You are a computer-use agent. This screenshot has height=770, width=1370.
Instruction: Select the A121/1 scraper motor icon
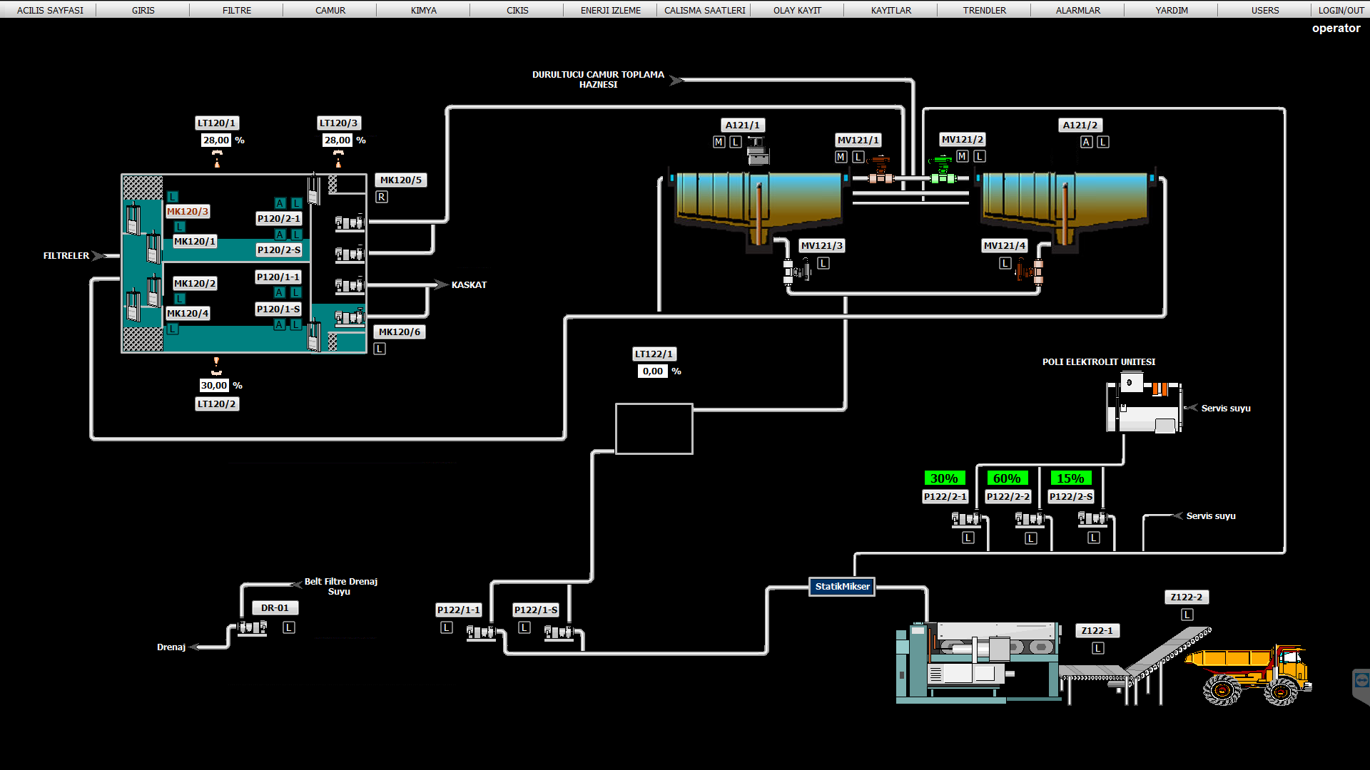[758, 151]
